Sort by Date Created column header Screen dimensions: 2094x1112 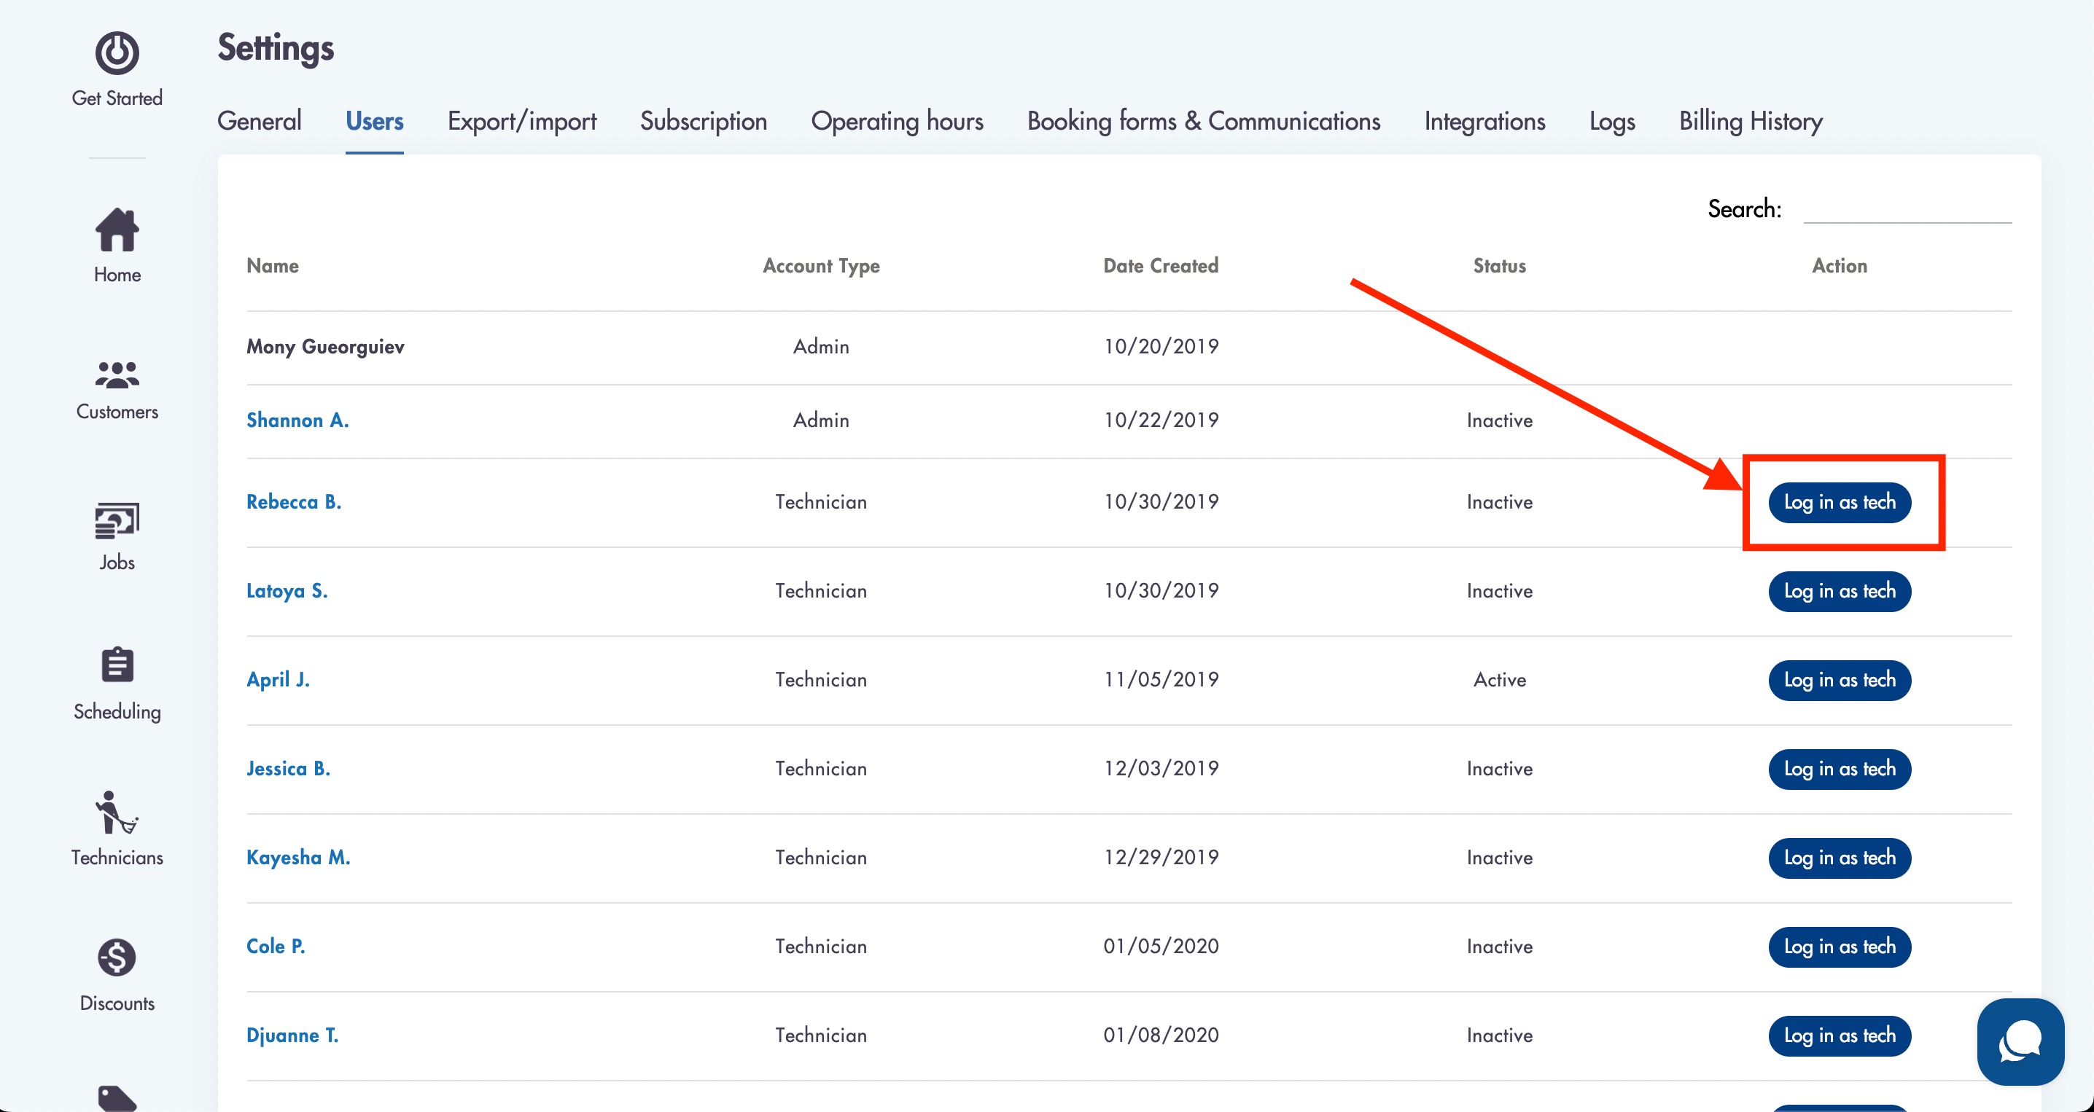(x=1161, y=266)
